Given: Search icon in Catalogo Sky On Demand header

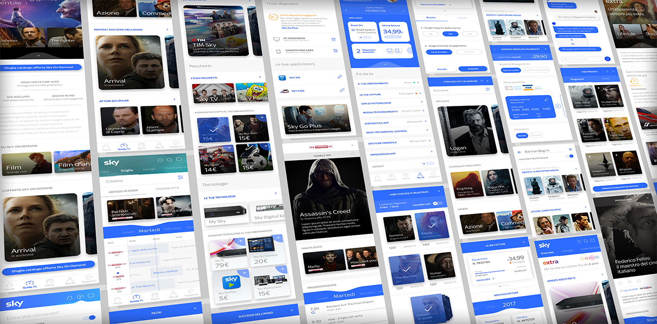Looking at the screenshot, I should click(x=481, y=81).
